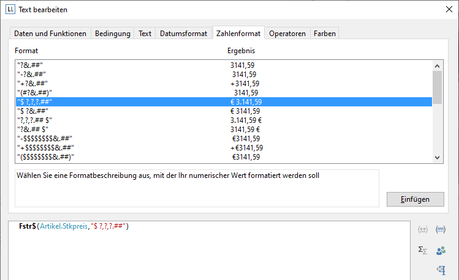Open the sum variables sigma icon

click(422, 249)
